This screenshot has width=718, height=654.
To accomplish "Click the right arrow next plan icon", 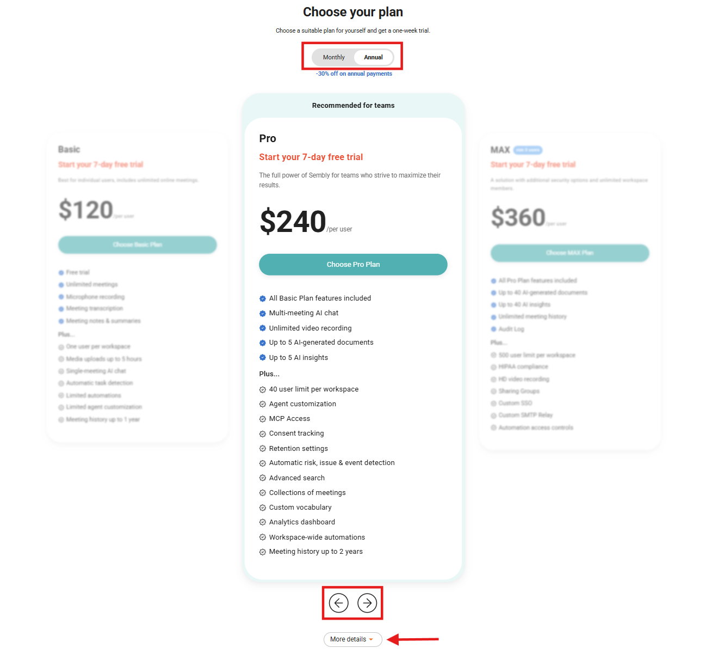I will pos(367,603).
